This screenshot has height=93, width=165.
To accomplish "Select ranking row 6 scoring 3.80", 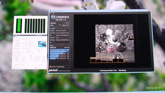I will tap(60, 58).
